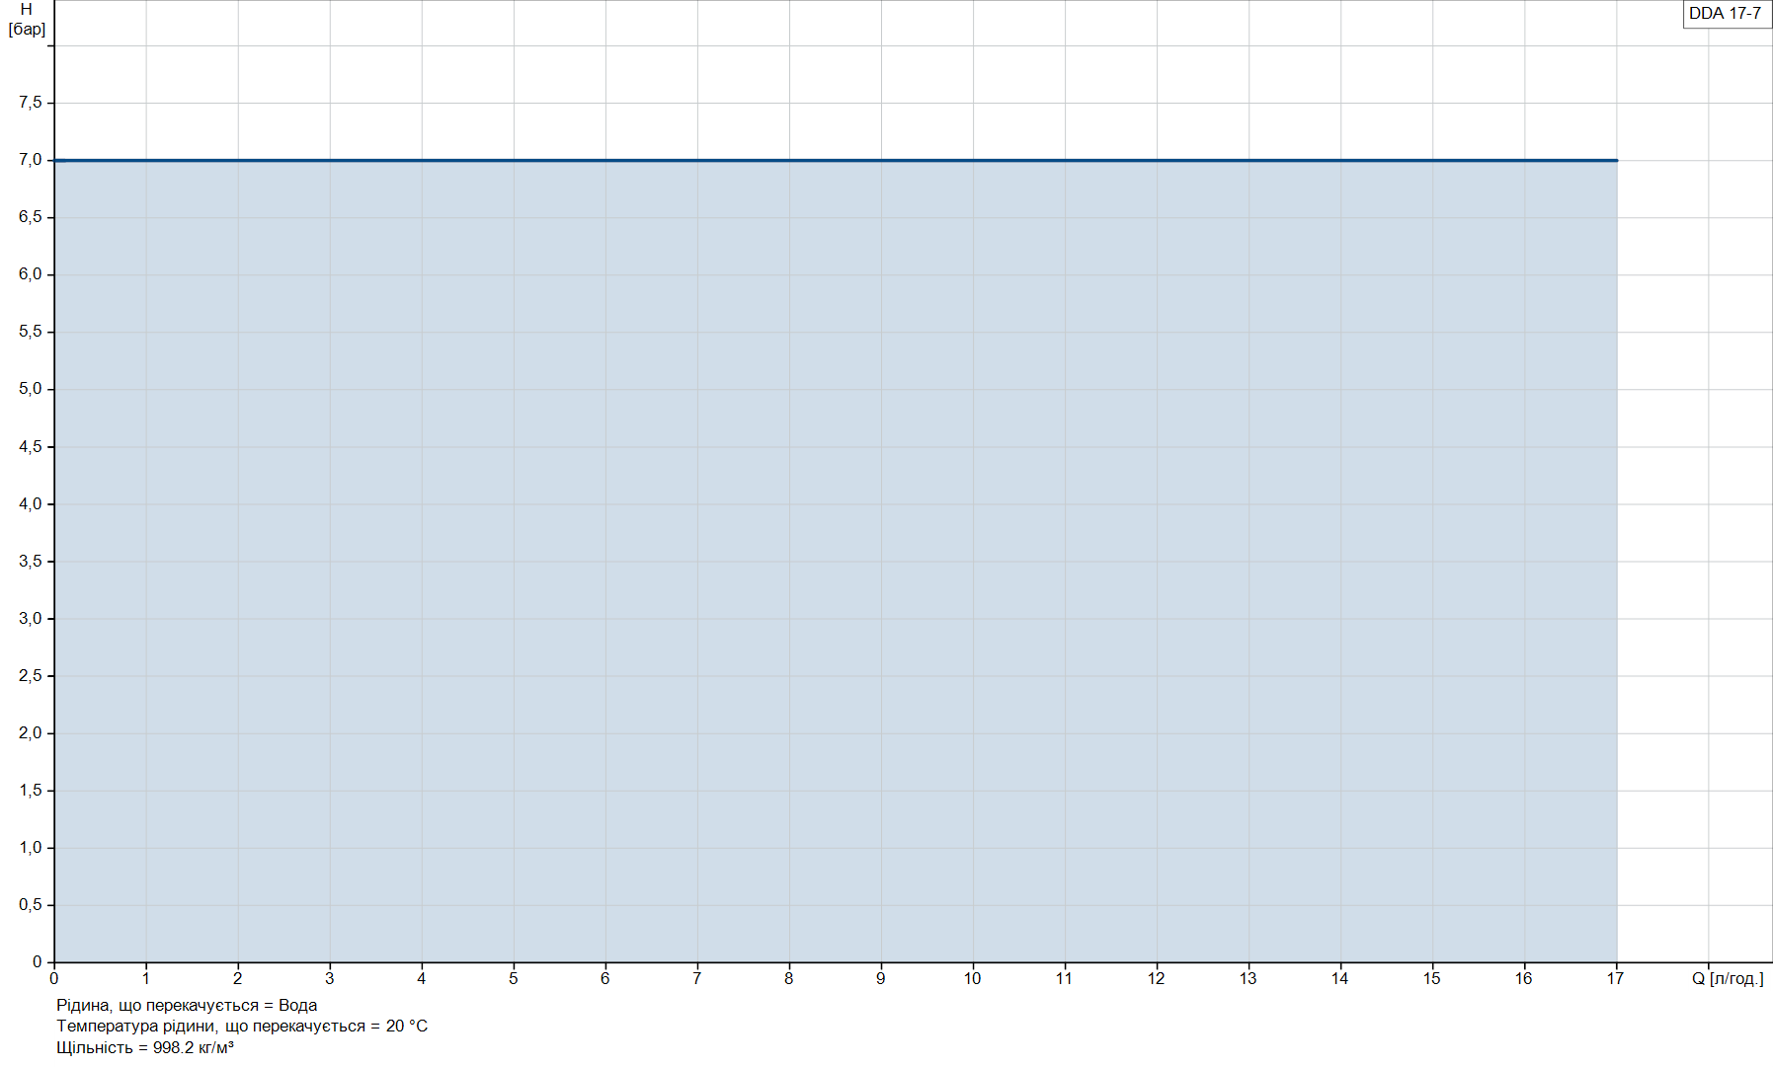Image resolution: width=1773 pixels, height=1067 pixels.
Task: Click the 5 tick label on Q axis
Action: 513,978
